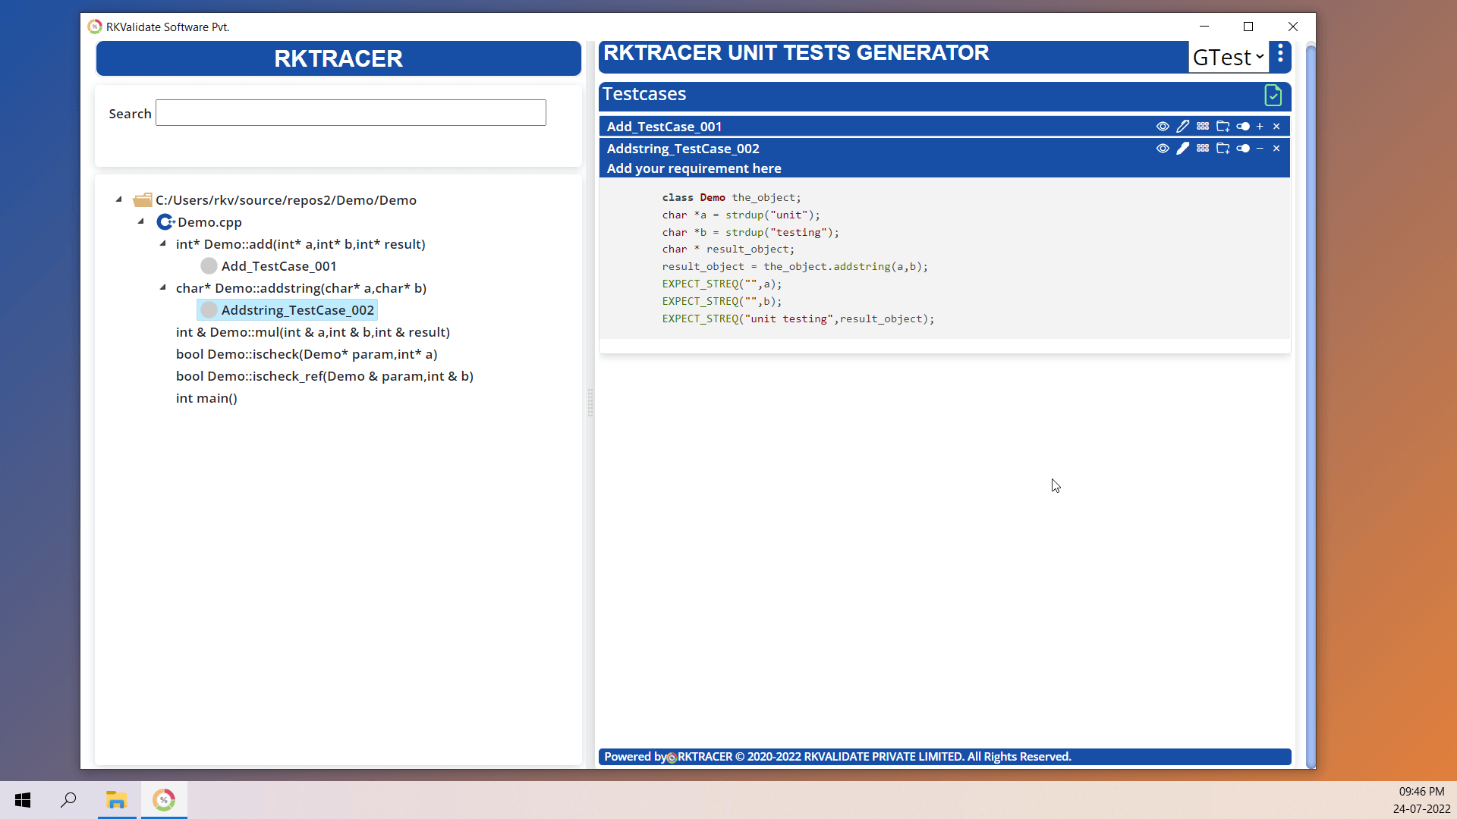Select Demo::ischeck function in tree
Screen dimensions: 1457x819
pyautogui.click(x=307, y=353)
